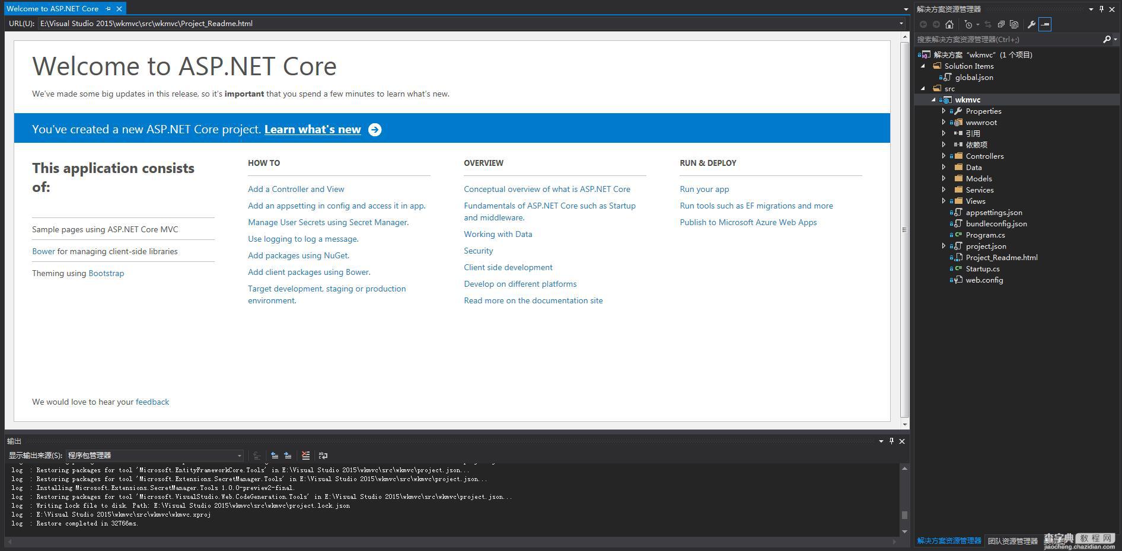Collapse the Solution Items folder
Viewport: 1122px width, 551px height.
pos(922,66)
